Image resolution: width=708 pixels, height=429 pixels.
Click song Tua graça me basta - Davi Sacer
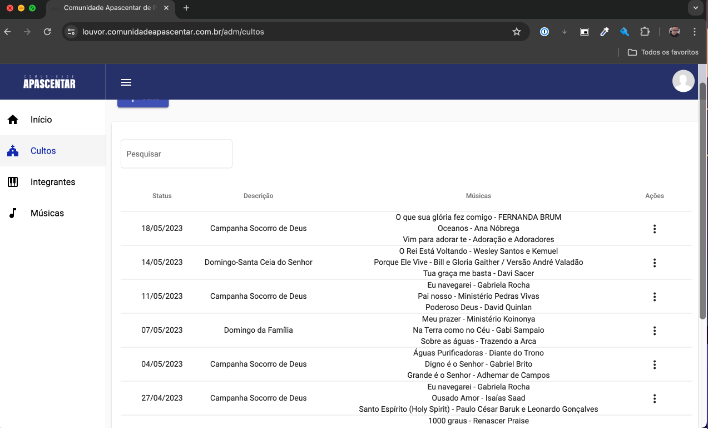pos(478,273)
